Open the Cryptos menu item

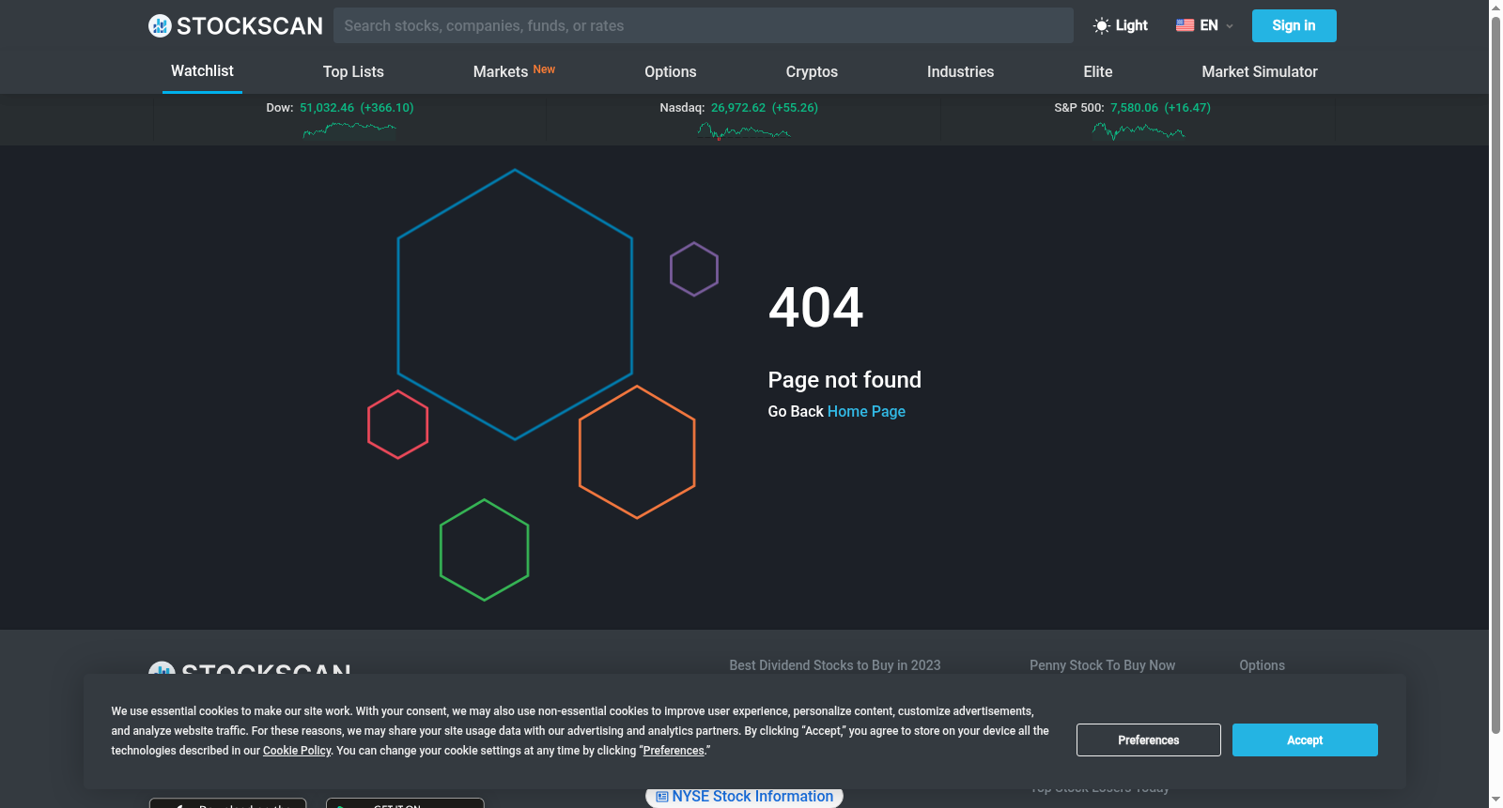coord(812,72)
